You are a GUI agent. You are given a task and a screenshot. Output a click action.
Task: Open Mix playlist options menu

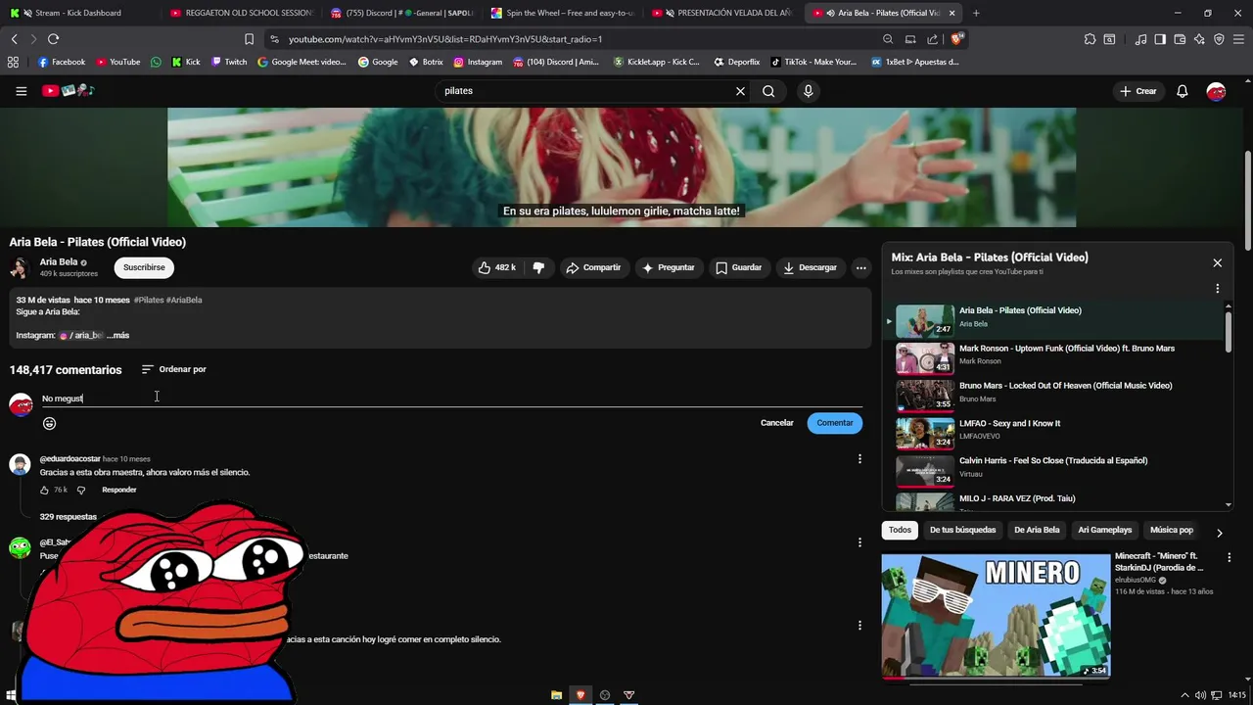pyautogui.click(x=1217, y=289)
